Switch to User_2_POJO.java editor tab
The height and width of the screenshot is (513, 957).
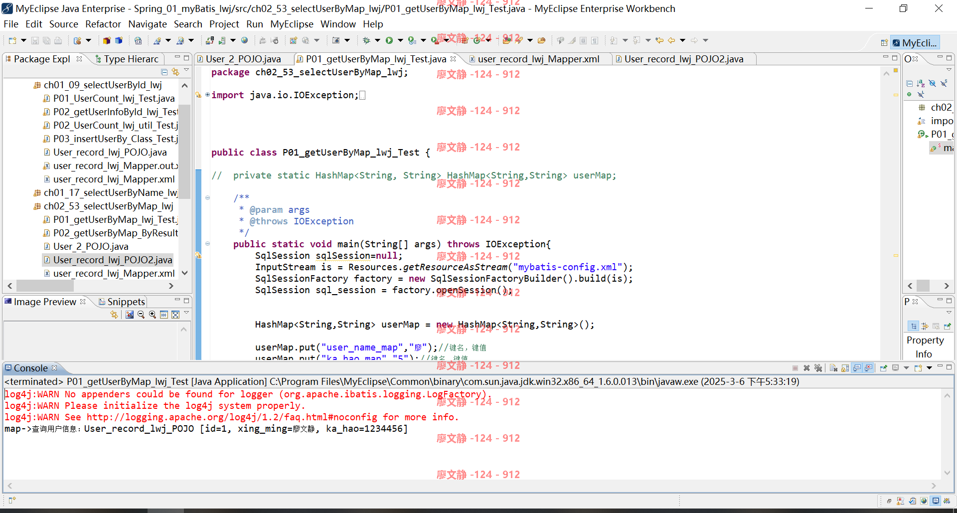[243, 59]
